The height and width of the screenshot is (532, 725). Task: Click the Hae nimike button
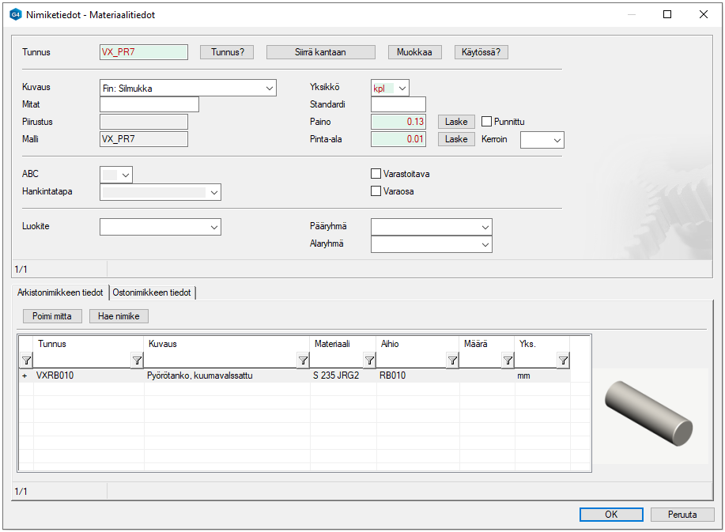(119, 316)
